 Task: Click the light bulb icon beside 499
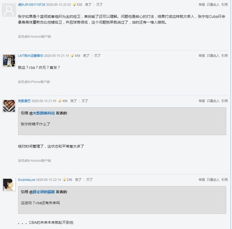(59, 101)
